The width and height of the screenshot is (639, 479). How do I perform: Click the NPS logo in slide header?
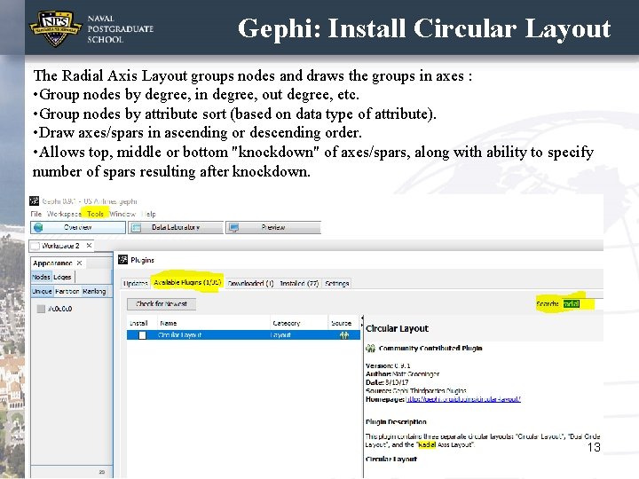point(55,28)
